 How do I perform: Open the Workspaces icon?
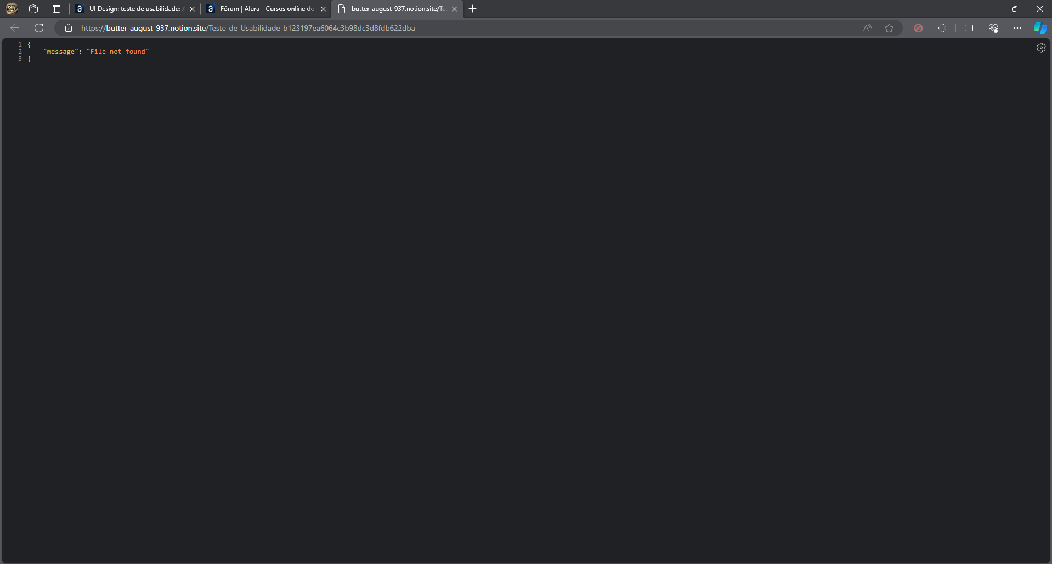click(33, 9)
